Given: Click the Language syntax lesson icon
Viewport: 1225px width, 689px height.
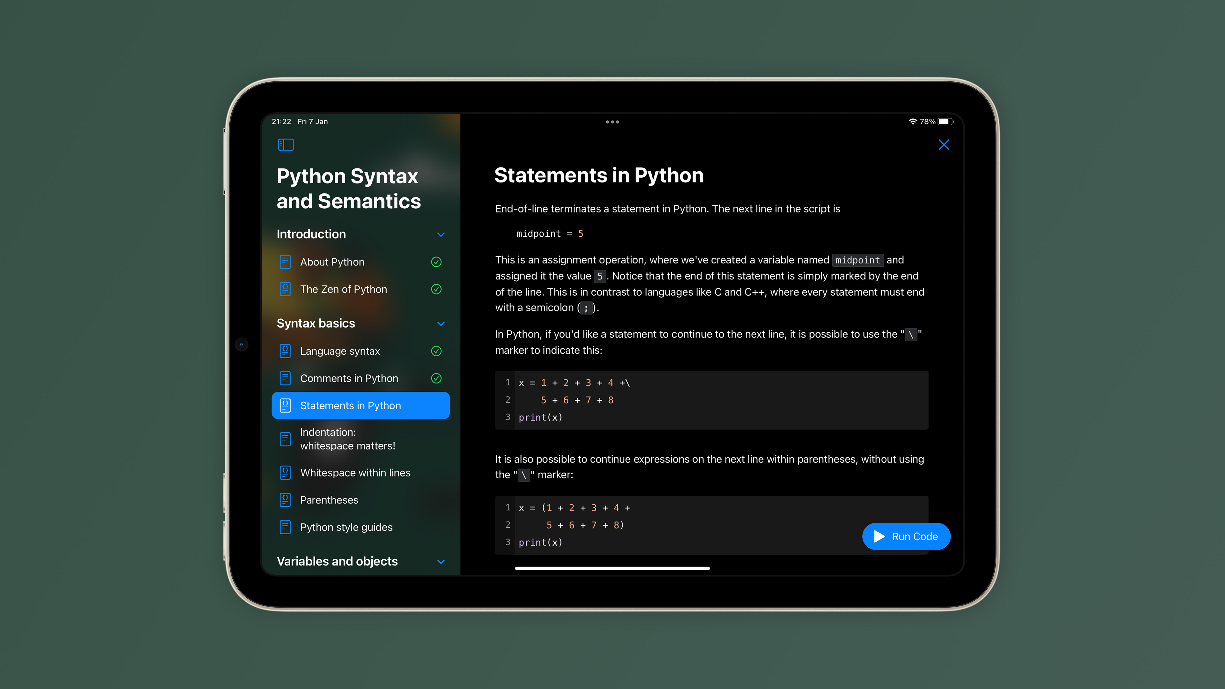Looking at the screenshot, I should pyautogui.click(x=285, y=351).
